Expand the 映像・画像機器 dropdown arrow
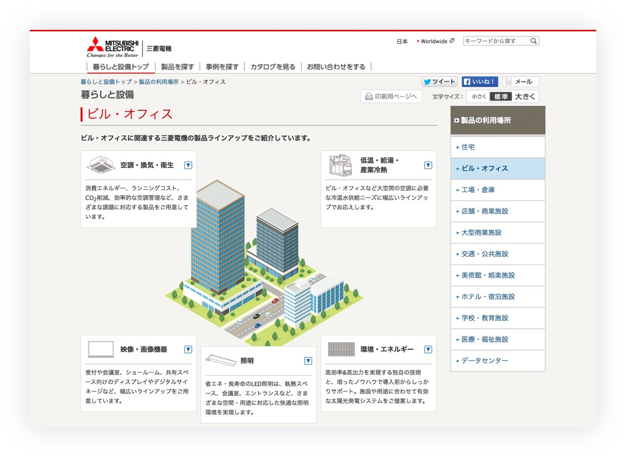Screen dimensions: 626x457 click(188, 349)
